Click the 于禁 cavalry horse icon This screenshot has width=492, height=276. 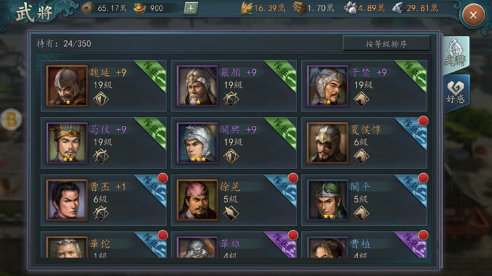click(x=361, y=99)
